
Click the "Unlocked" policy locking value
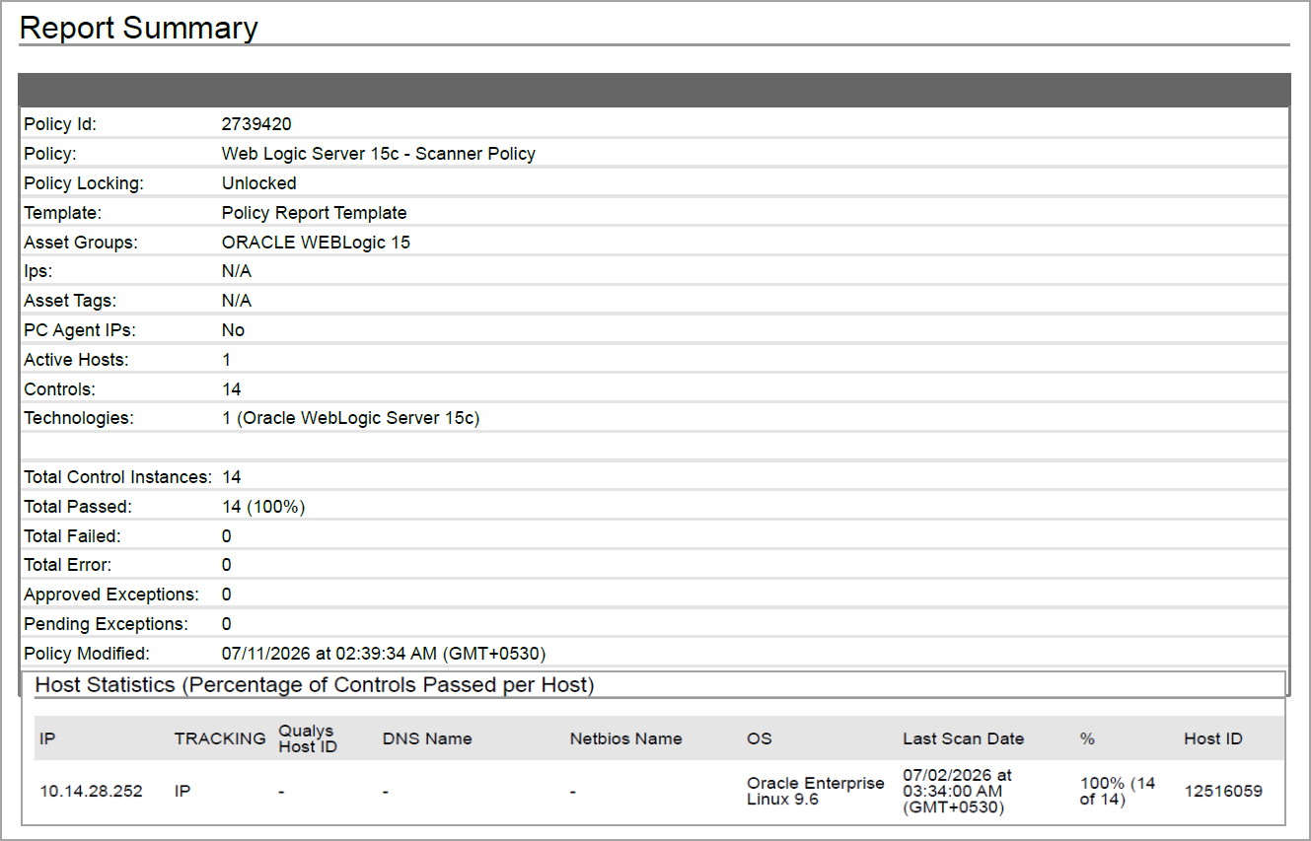(x=259, y=183)
